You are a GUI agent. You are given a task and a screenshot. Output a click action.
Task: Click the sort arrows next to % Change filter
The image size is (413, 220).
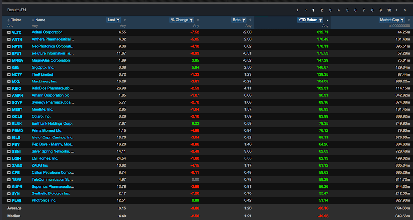tap(198, 20)
